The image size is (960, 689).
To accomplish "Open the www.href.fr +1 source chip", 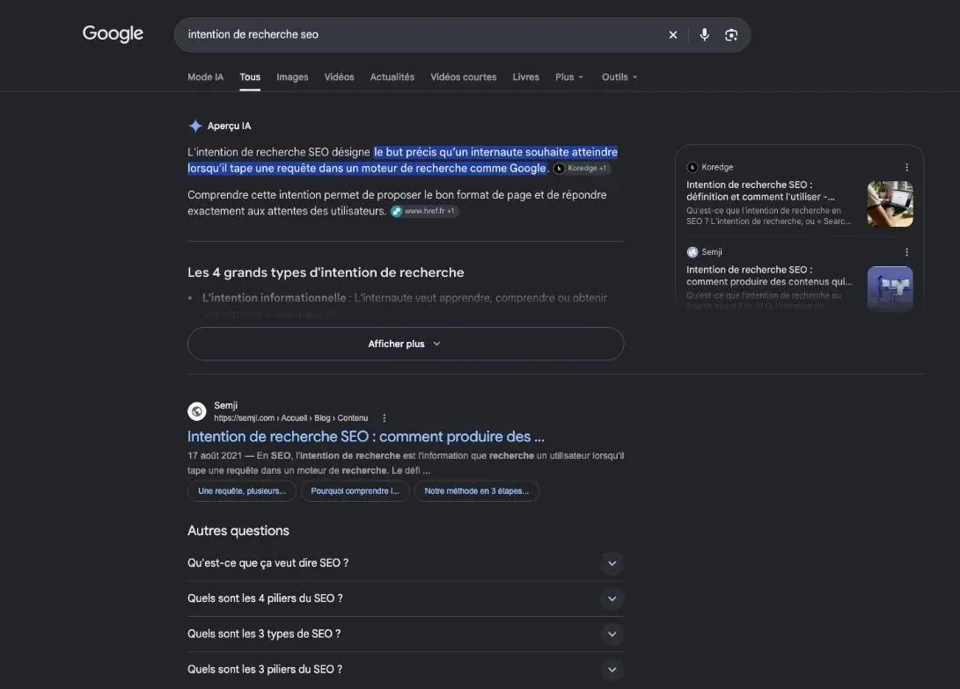I will tap(424, 211).
